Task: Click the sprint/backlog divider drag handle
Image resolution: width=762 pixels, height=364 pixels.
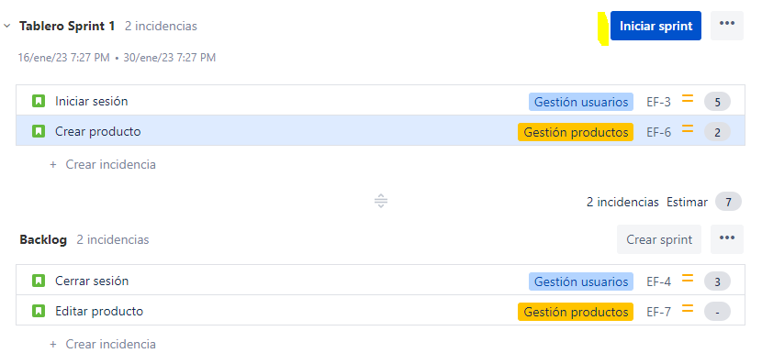Action: pos(381,201)
